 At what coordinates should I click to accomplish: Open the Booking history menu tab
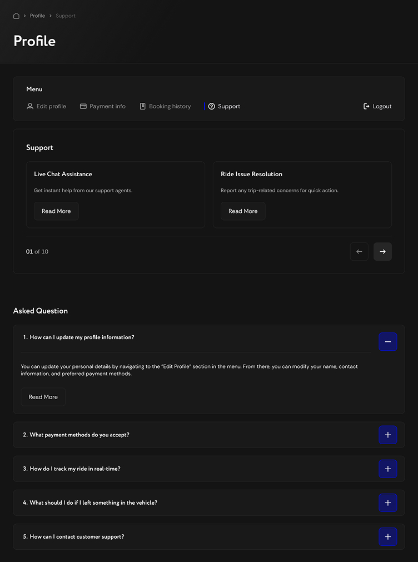point(170,106)
